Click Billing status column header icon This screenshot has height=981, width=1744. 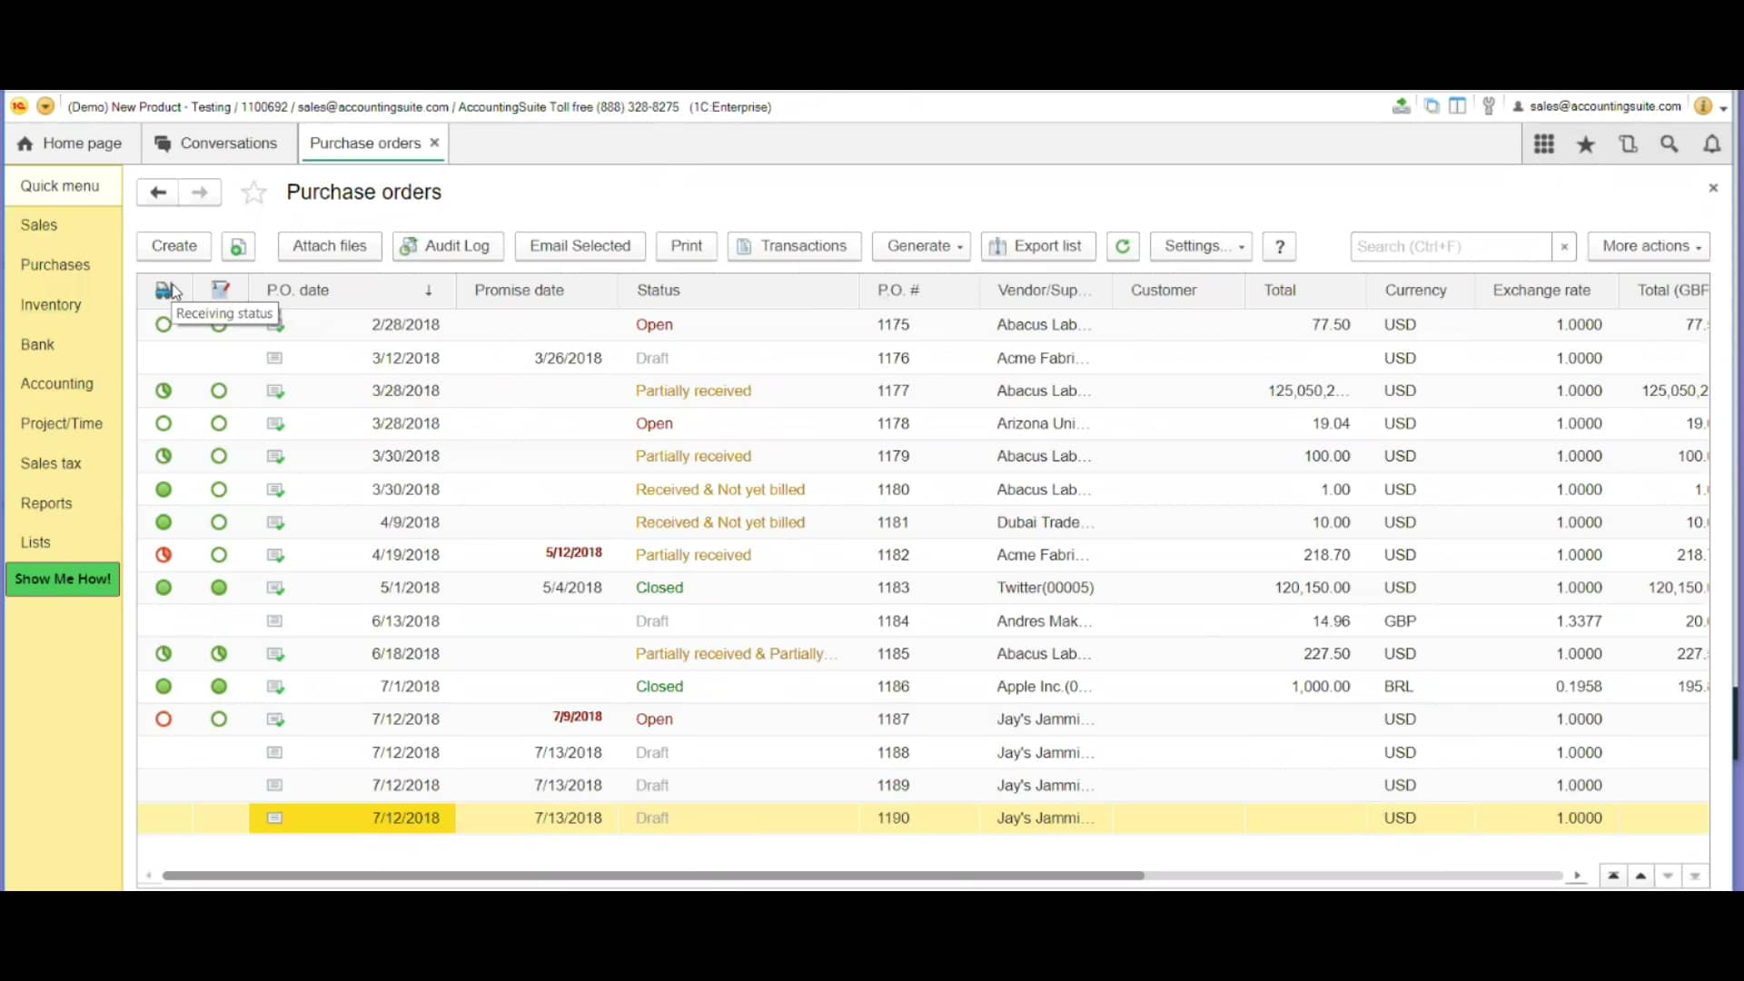pos(220,290)
